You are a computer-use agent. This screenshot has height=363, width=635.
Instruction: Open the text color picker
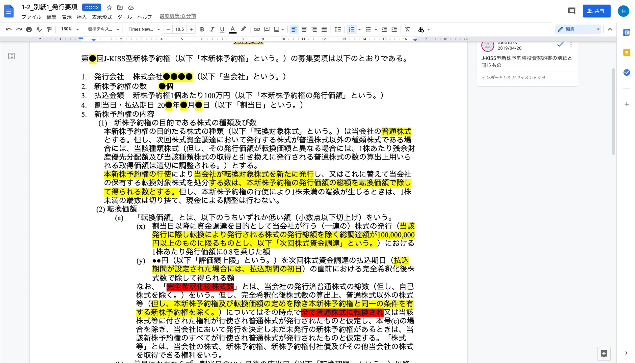[x=232, y=29]
